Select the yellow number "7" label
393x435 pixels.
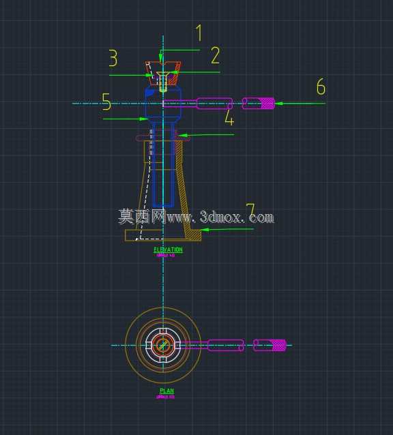tap(250, 211)
